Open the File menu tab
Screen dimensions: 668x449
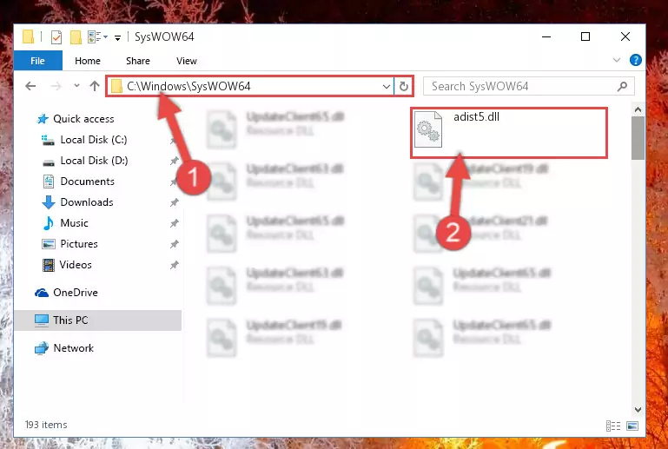tap(37, 61)
